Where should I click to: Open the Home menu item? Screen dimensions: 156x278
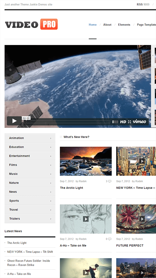(93, 25)
